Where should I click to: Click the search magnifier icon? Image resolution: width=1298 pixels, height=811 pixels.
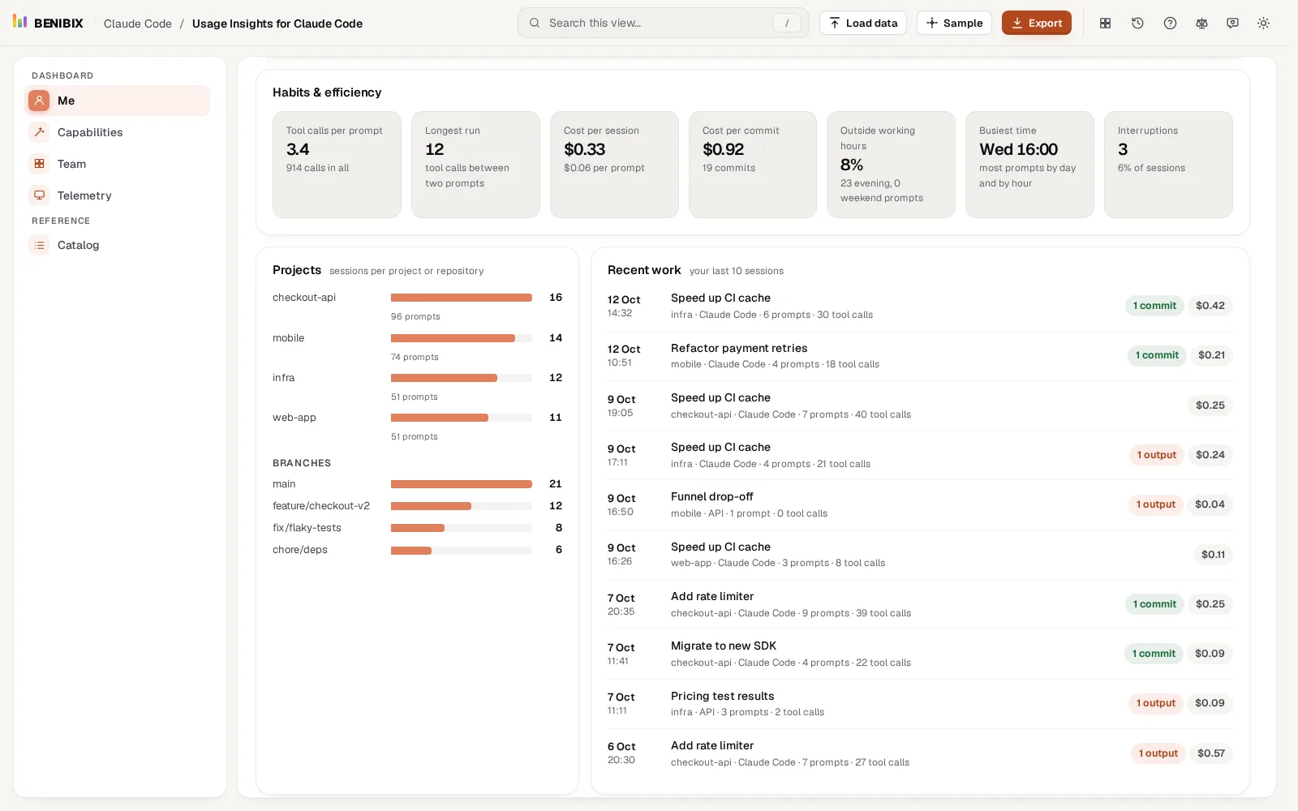535,23
